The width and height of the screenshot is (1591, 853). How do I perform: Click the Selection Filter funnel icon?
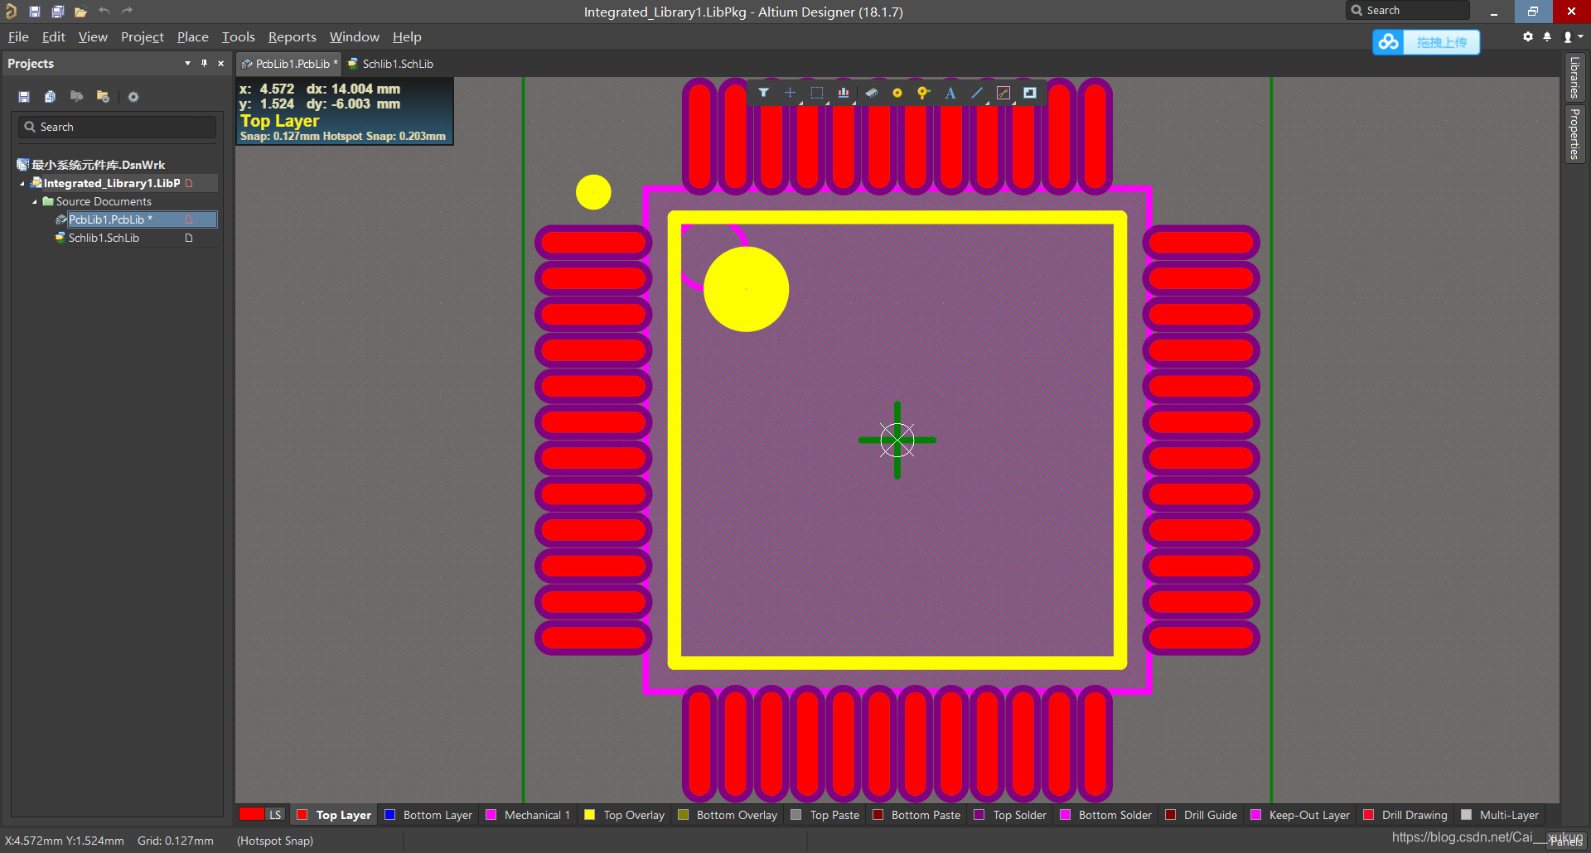click(x=763, y=93)
